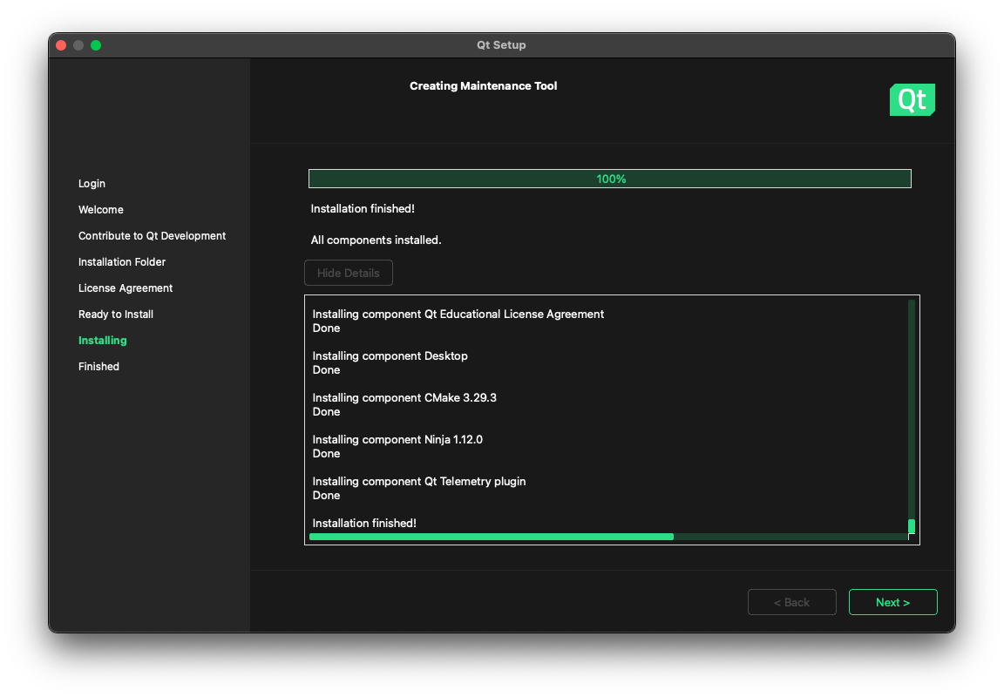Click the green Qt logo
1004x697 pixels.
pyautogui.click(x=912, y=100)
